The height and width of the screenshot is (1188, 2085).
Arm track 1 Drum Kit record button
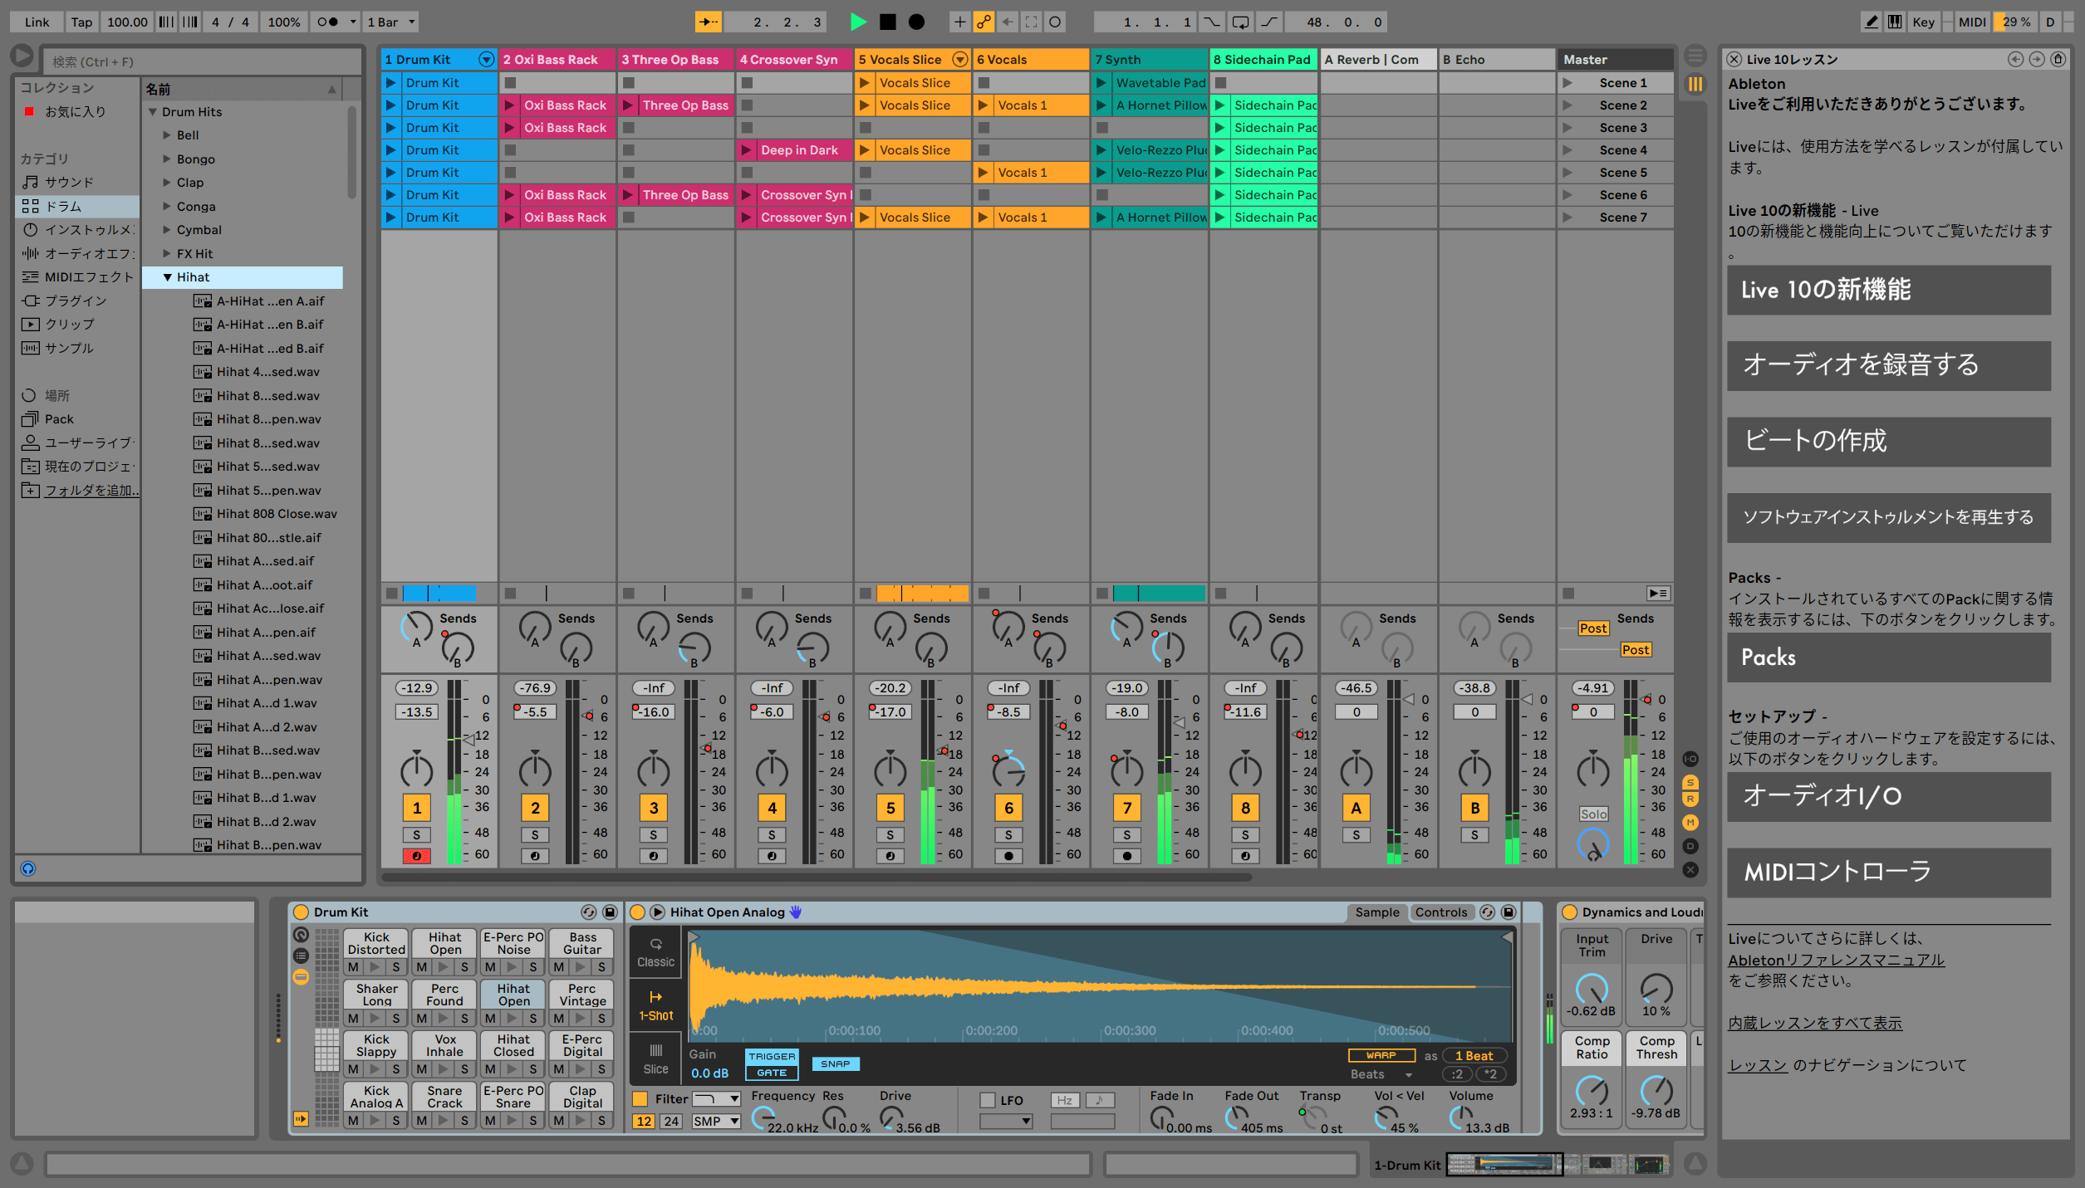[x=416, y=856]
